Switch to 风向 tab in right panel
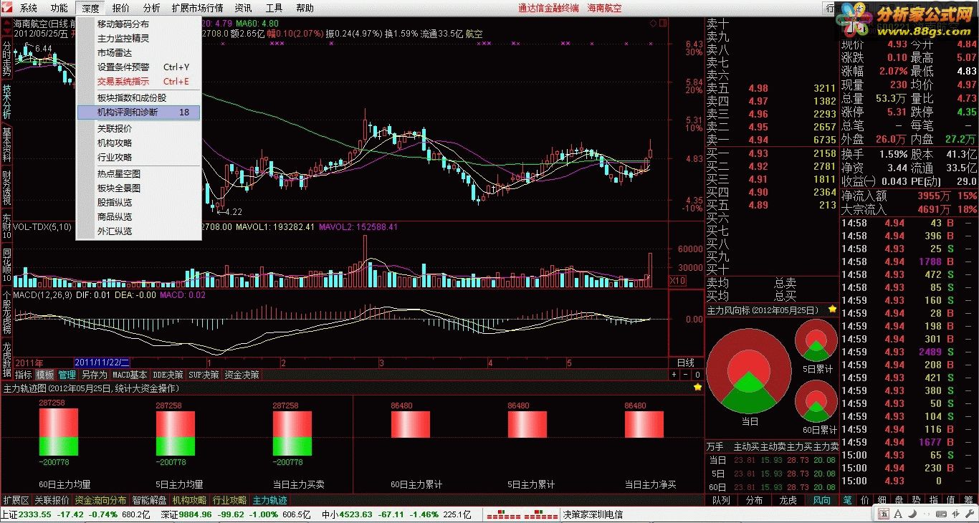The height and width of the screenshot is (523, 979). coord(821,501)
